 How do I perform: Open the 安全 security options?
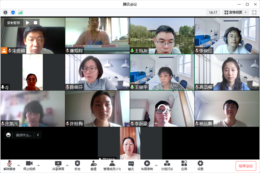point(77,165)
